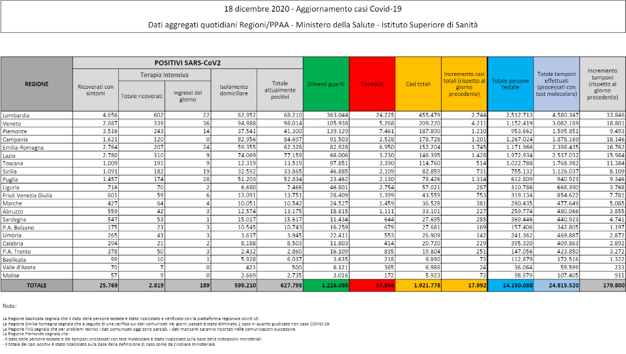Select the Campania row label
Viewport: 626px width, 354px height.
click(x=15, y=140)
